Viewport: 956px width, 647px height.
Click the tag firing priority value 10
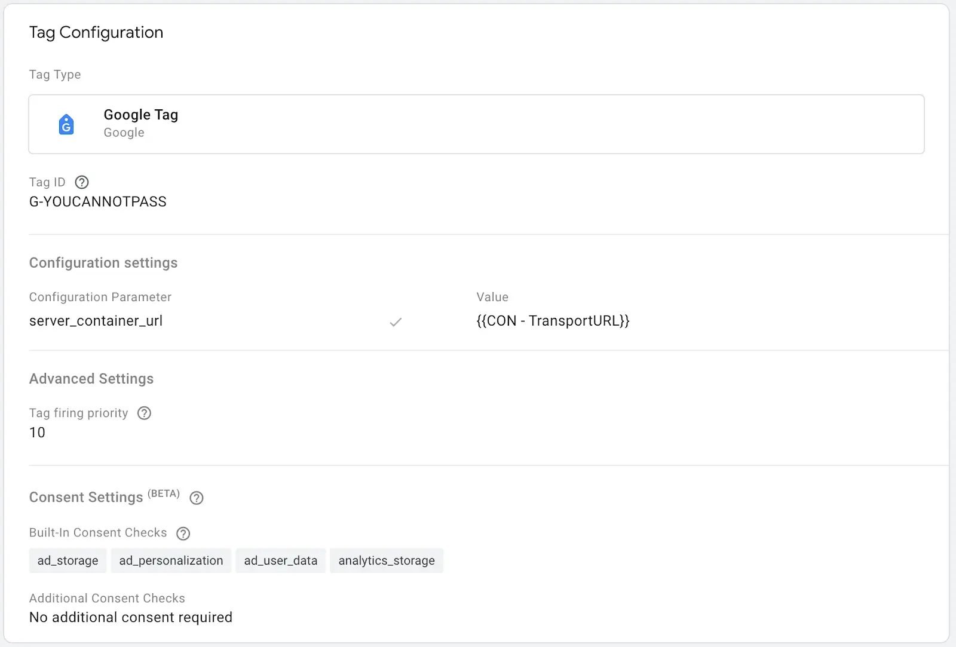(x=37, y=433)
